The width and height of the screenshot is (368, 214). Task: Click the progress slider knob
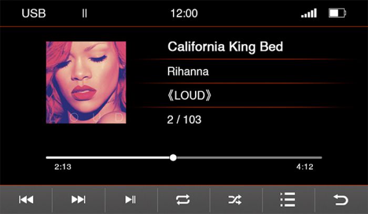click(173, 157)
